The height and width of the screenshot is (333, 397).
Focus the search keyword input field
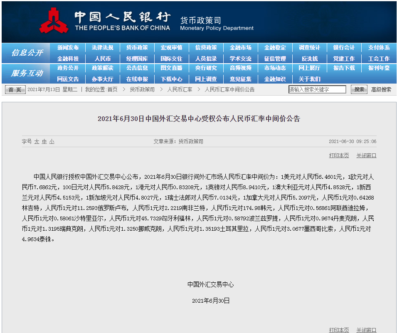tap(317, 89)
